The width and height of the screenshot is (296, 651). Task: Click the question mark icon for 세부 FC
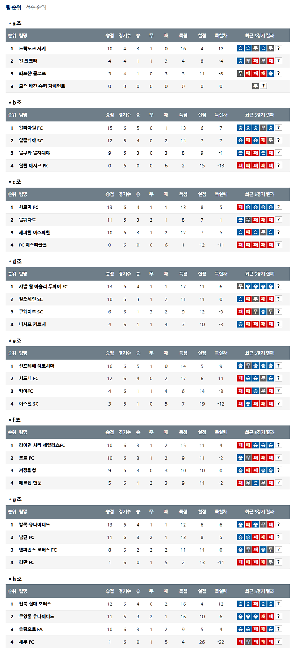click(x=279, y=641)
